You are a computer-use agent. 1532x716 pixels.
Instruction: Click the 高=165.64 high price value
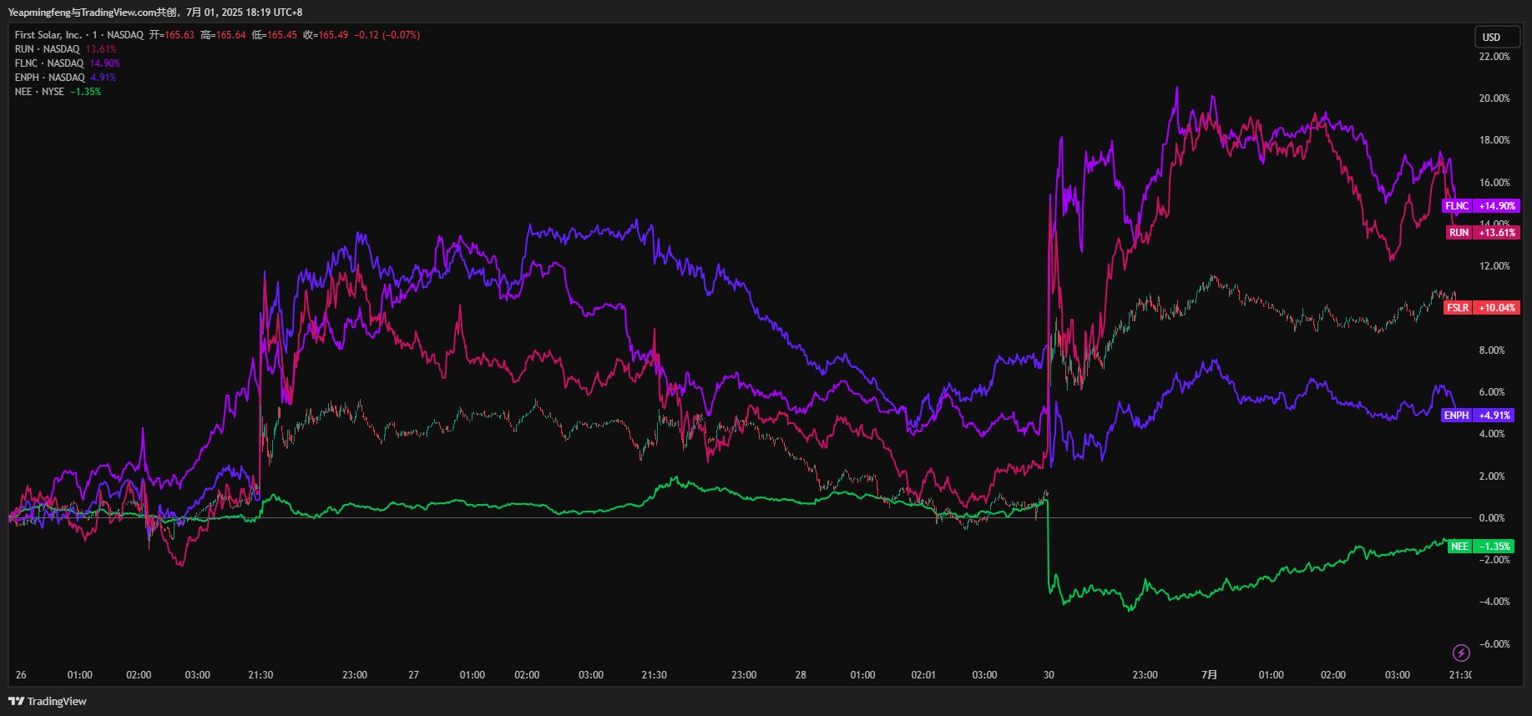click(223, 35)
